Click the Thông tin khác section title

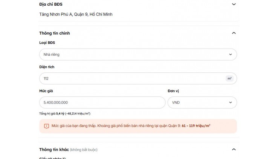[54, 150]
